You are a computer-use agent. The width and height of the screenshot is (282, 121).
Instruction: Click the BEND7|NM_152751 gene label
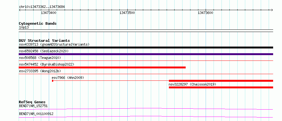tap(33, 106)
